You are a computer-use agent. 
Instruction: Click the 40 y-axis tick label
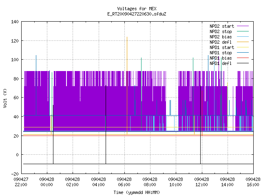click(16, 117)
